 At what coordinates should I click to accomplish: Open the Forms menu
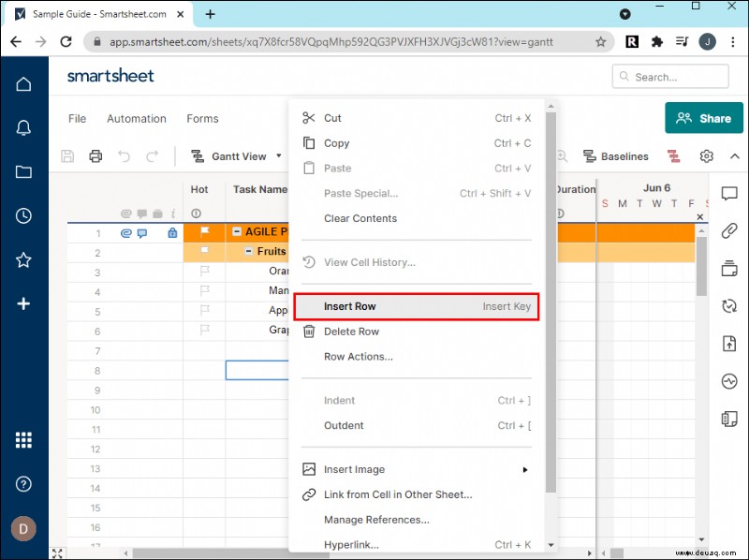pyautogui.click(x=202, y=119)
